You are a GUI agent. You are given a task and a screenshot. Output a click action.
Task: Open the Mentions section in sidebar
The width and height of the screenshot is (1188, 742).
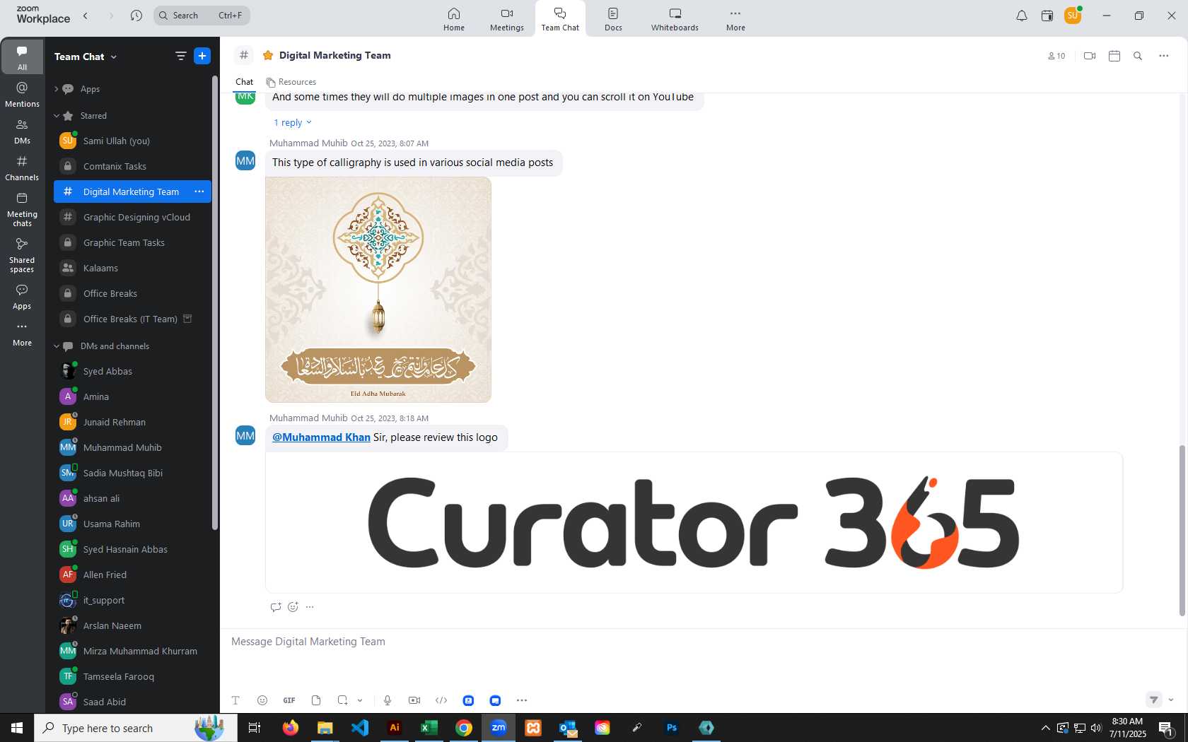[x=22, y=95]
